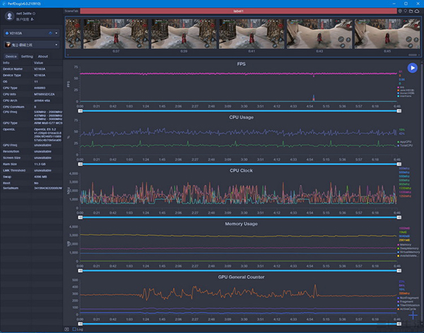Viewport: 424px width, 333px height.
Task: Click the blue play button beside FPS chart
Action: point(413,68)
